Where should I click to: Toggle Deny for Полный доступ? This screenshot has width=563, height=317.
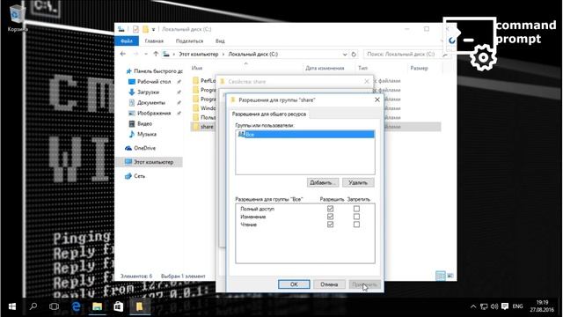point(356,209)
